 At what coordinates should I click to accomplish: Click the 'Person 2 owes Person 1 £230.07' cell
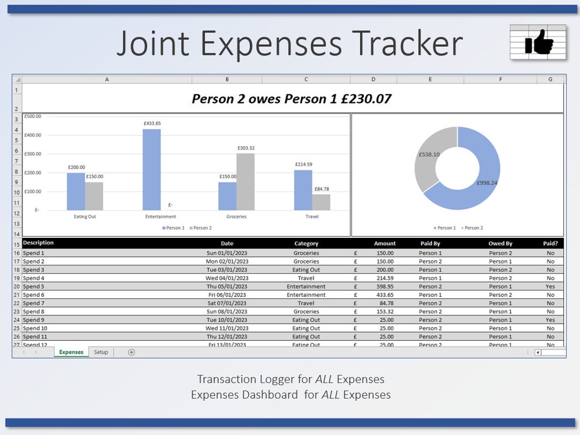[x=293, y=98]
